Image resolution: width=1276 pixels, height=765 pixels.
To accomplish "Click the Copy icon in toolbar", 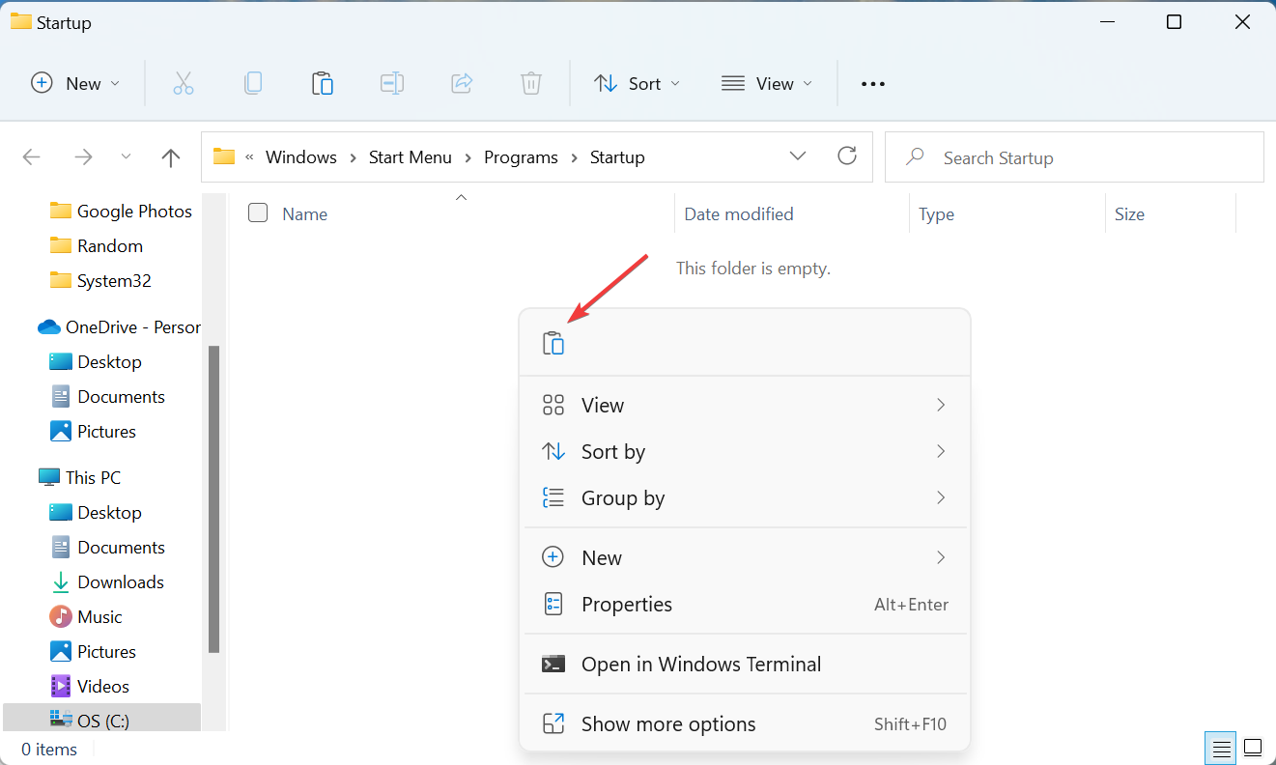I will click(x=253, y=83).
